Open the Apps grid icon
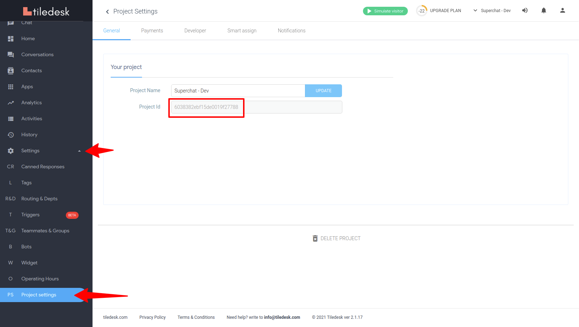 [x=11, y=86]
